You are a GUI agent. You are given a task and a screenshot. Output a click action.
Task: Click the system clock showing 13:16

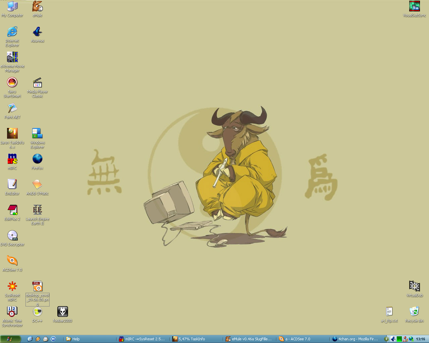[421, 339]
